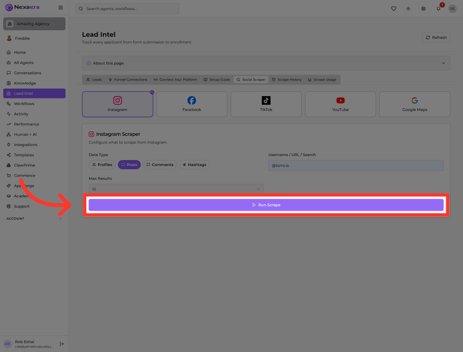
Task: Select the Facebook platform card
Action: pyautogui.click(x=192, y=104)
